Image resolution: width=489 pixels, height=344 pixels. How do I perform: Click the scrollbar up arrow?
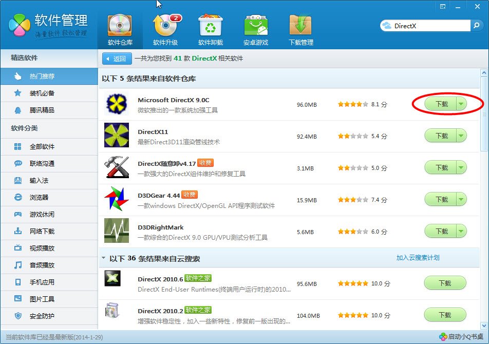point(484,73)
